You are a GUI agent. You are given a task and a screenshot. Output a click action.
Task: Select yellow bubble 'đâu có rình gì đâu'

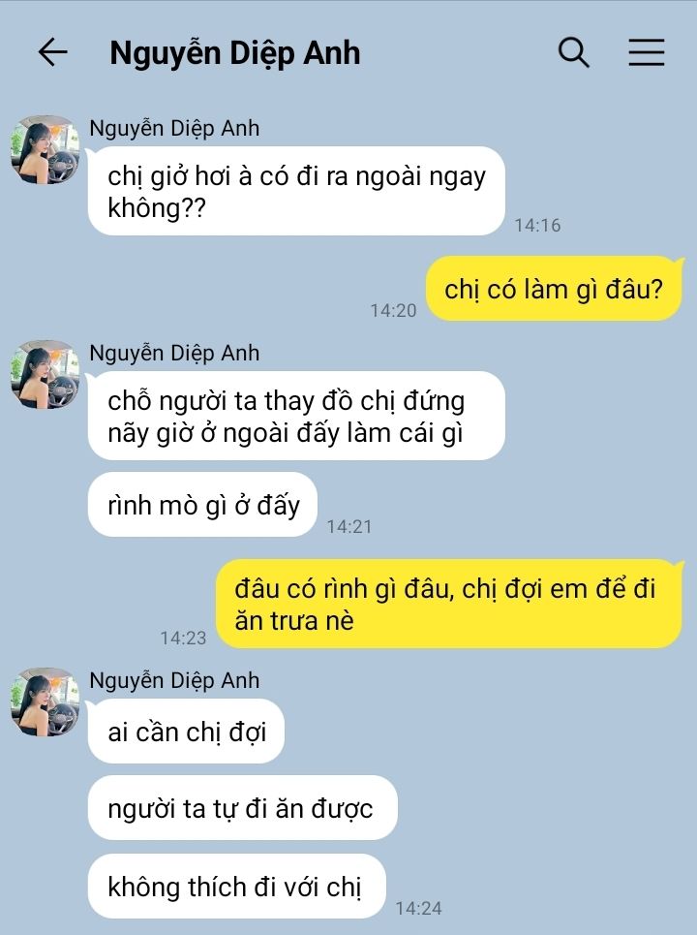[x=448, y=604]
